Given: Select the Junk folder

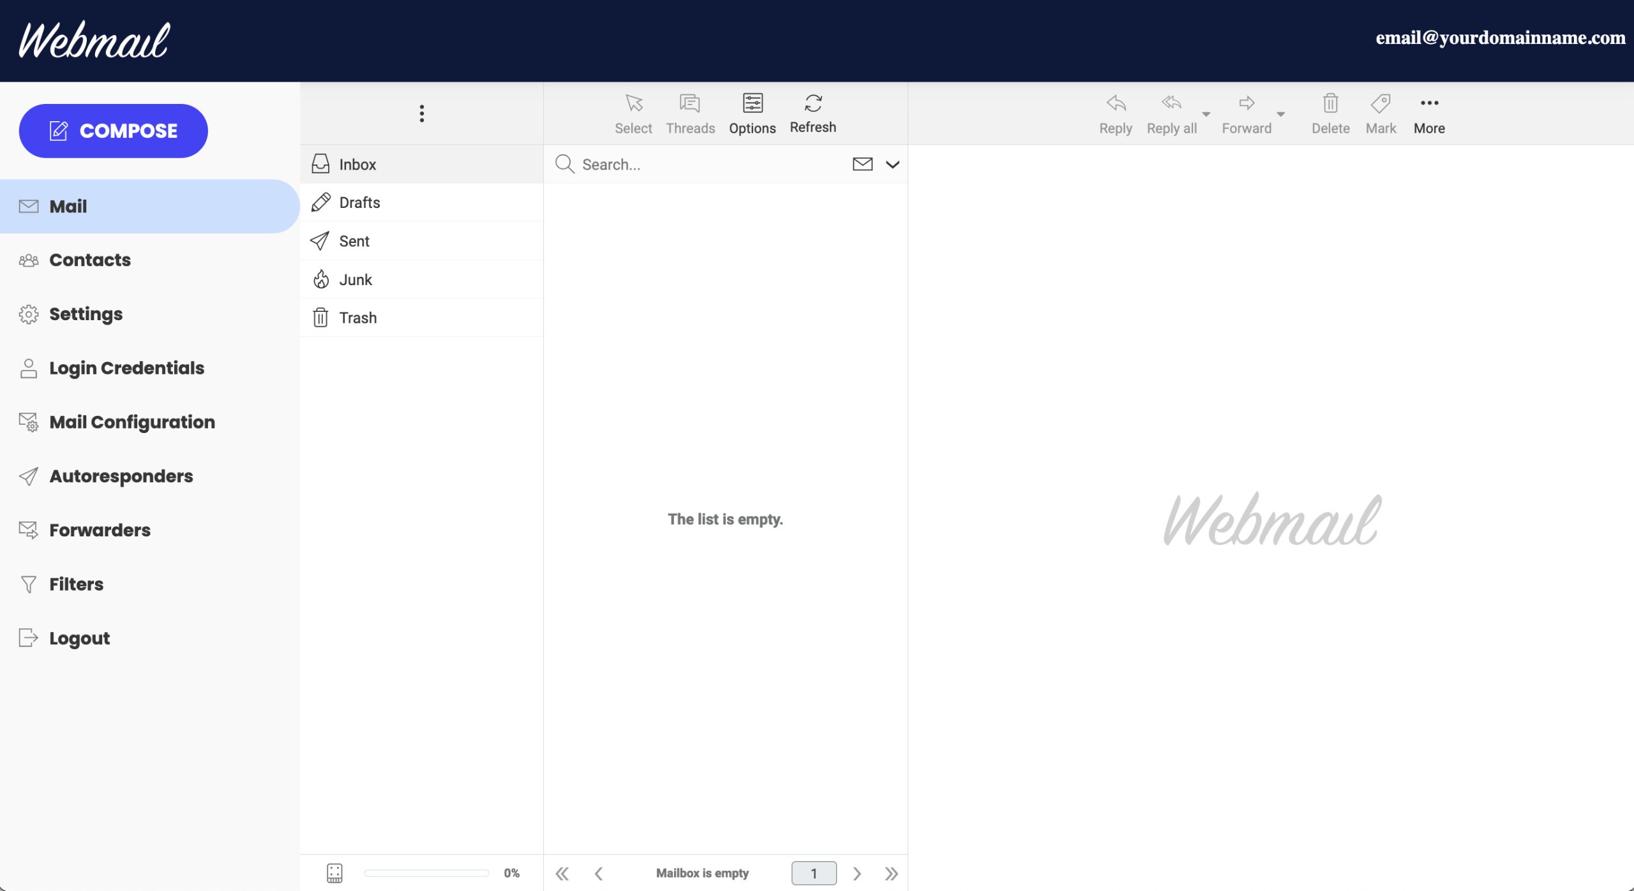Looking at the screenshot, I should click(x=356, y=279).
